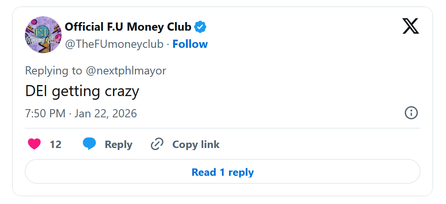Open the Read 1 reply button

click(x=222, y=172)
